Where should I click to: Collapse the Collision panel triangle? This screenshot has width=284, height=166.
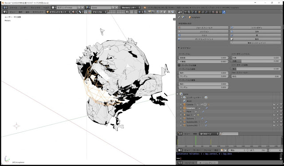point(178,48)
